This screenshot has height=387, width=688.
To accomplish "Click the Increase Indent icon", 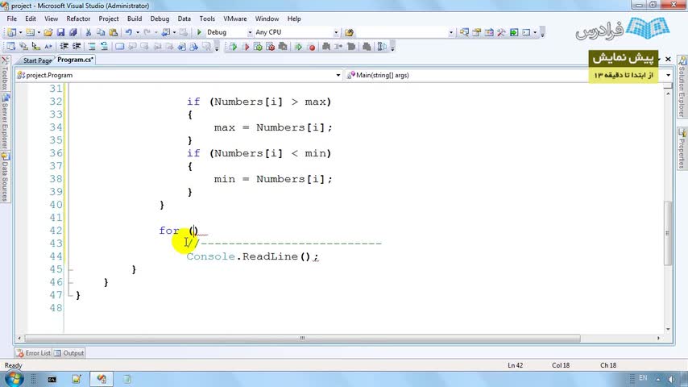I will coord(77,47).
